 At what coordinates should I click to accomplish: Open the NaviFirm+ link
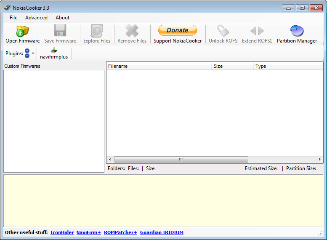89,232
